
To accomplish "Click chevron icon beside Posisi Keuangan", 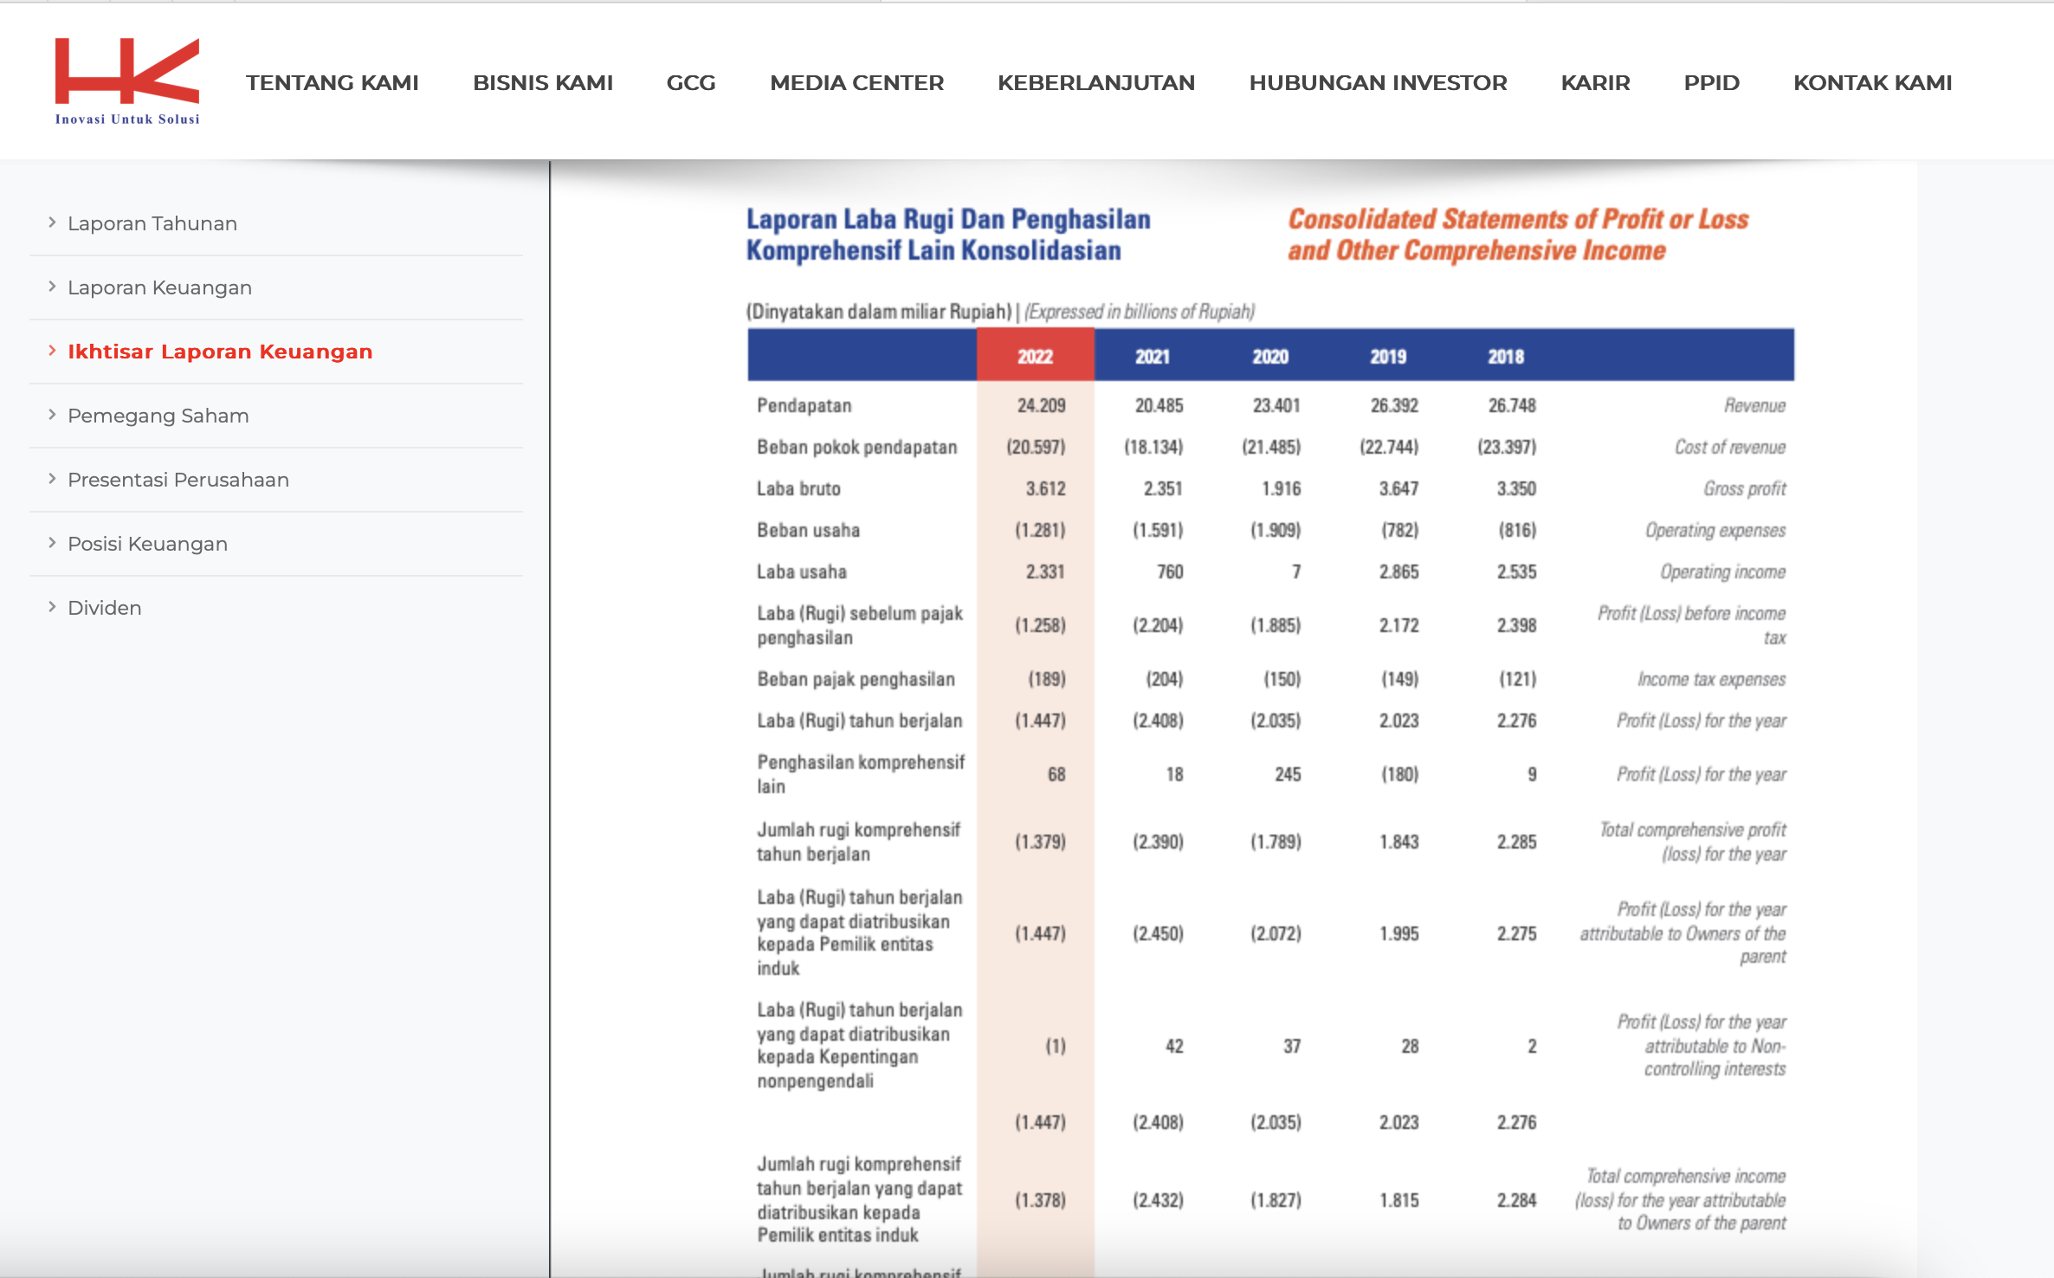I will coord(52,543).
